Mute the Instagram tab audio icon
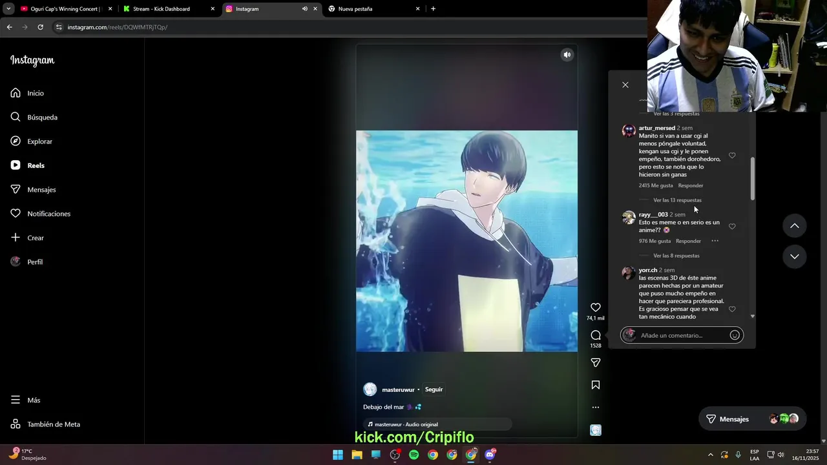This screenshot has height=465, width=827. [x=304, y=9]
